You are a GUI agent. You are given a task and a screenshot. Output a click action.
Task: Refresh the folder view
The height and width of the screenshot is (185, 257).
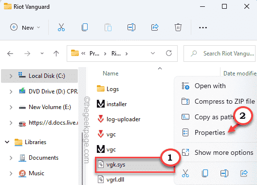tap(169, 53)
